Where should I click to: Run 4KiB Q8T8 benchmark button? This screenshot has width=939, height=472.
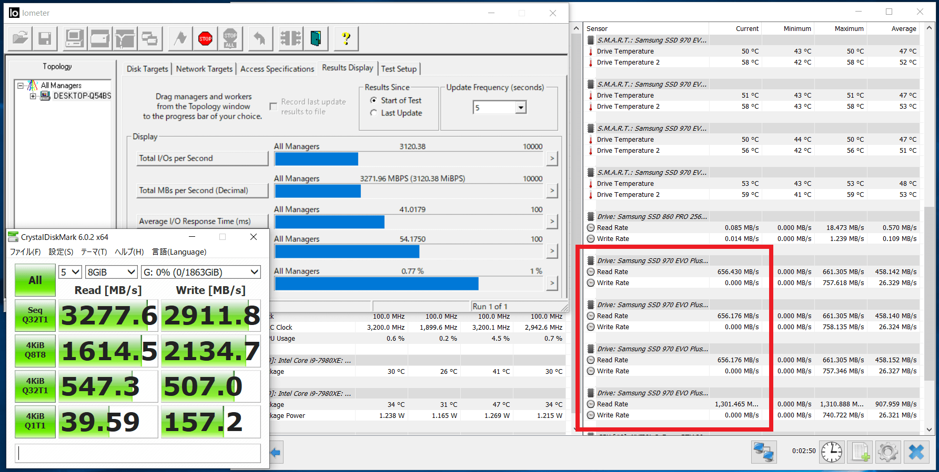35,350
